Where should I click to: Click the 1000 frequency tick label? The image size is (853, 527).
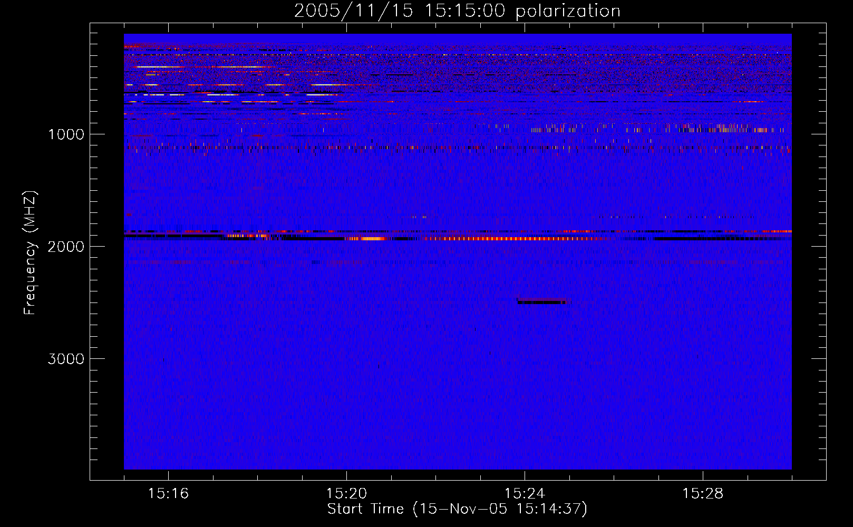pyautogui.click(x=66, y=134)
